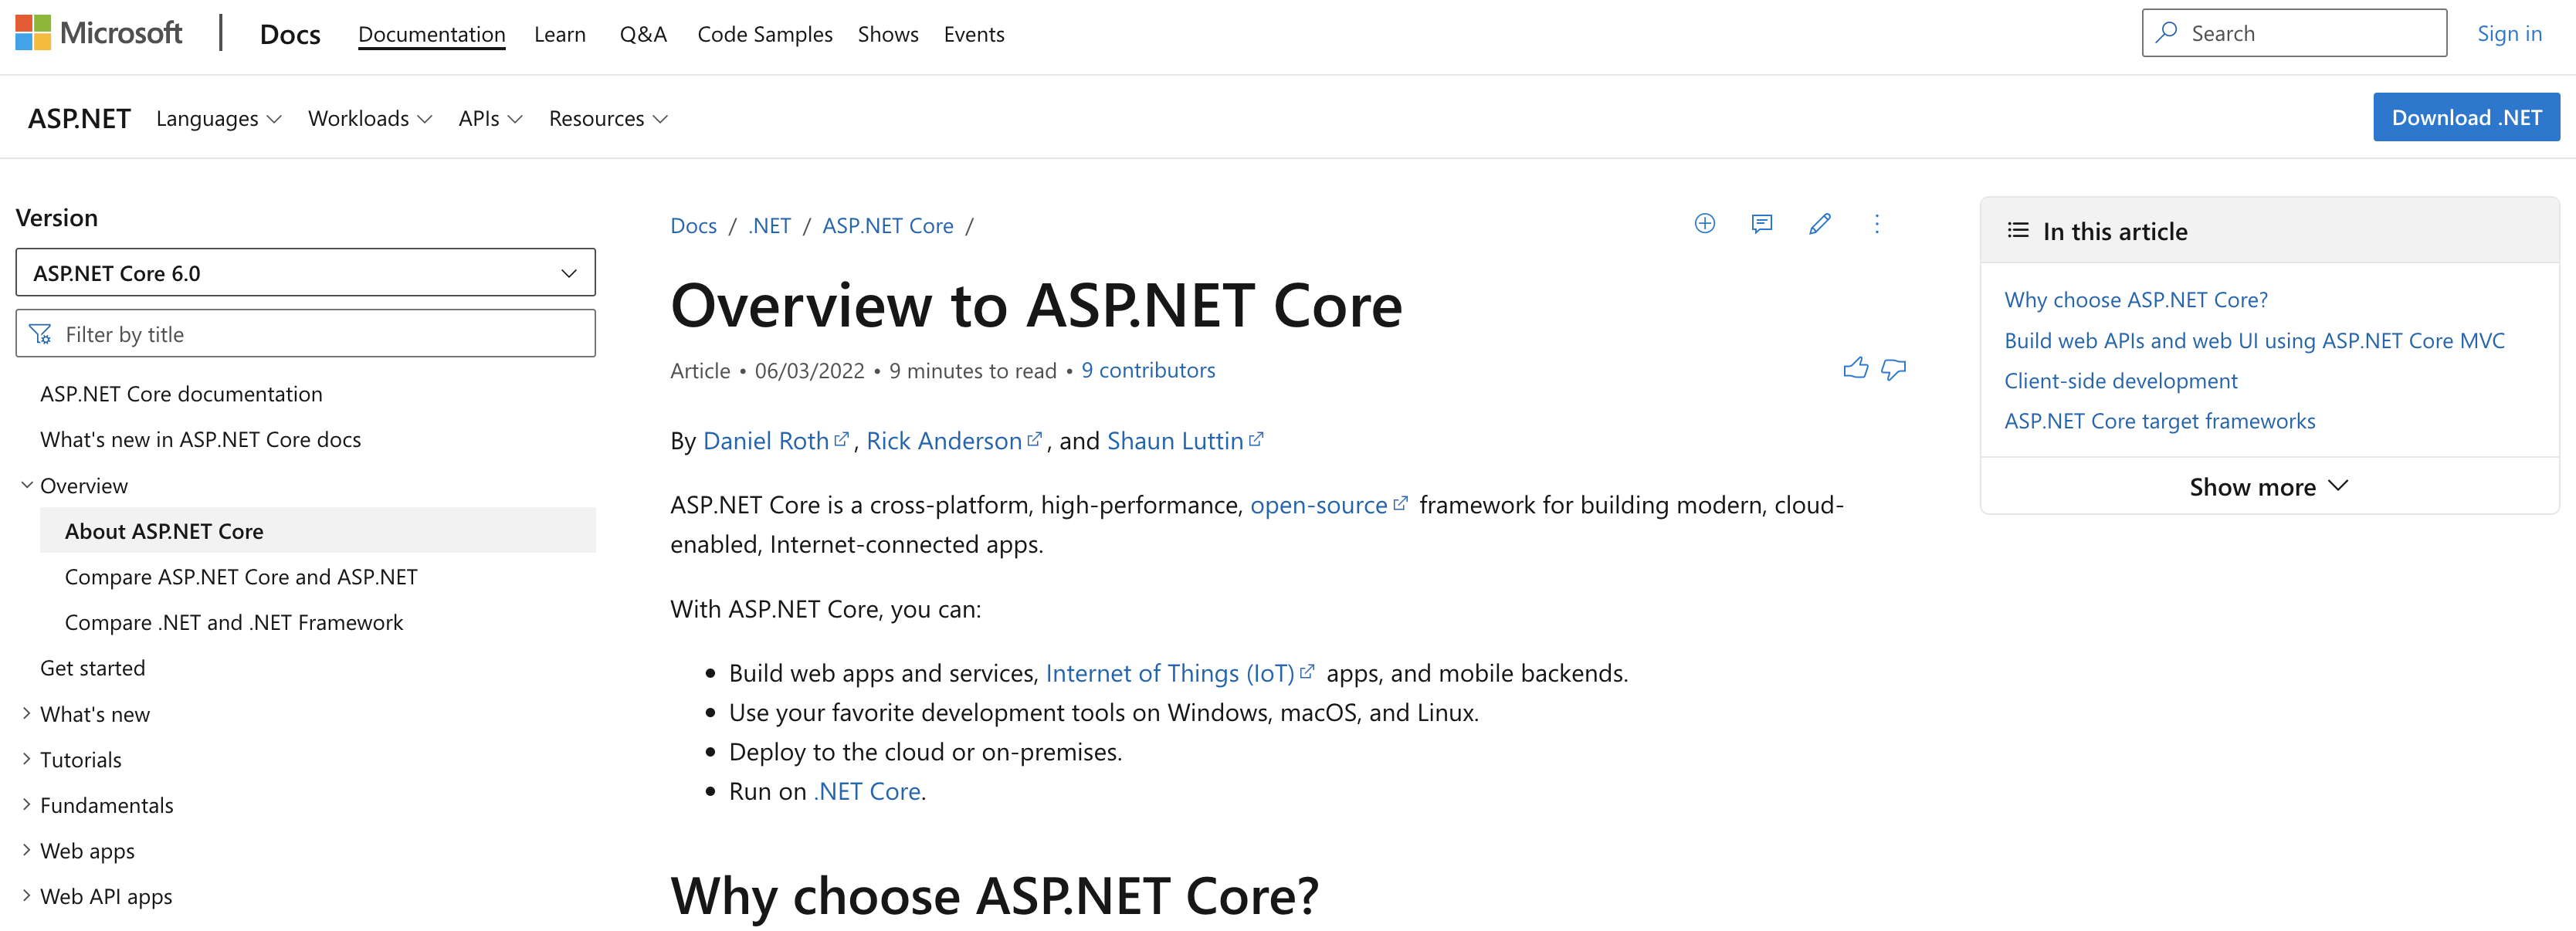Click the edit pencil icon
Image resolution: width=2576 pixels, height=931 pixels.
[1820, 224]
